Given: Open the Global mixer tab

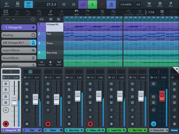Looking at the screenshot, I should pos(174,130).
